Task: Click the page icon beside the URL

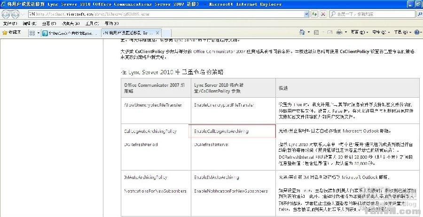Action: coord(31,14)
